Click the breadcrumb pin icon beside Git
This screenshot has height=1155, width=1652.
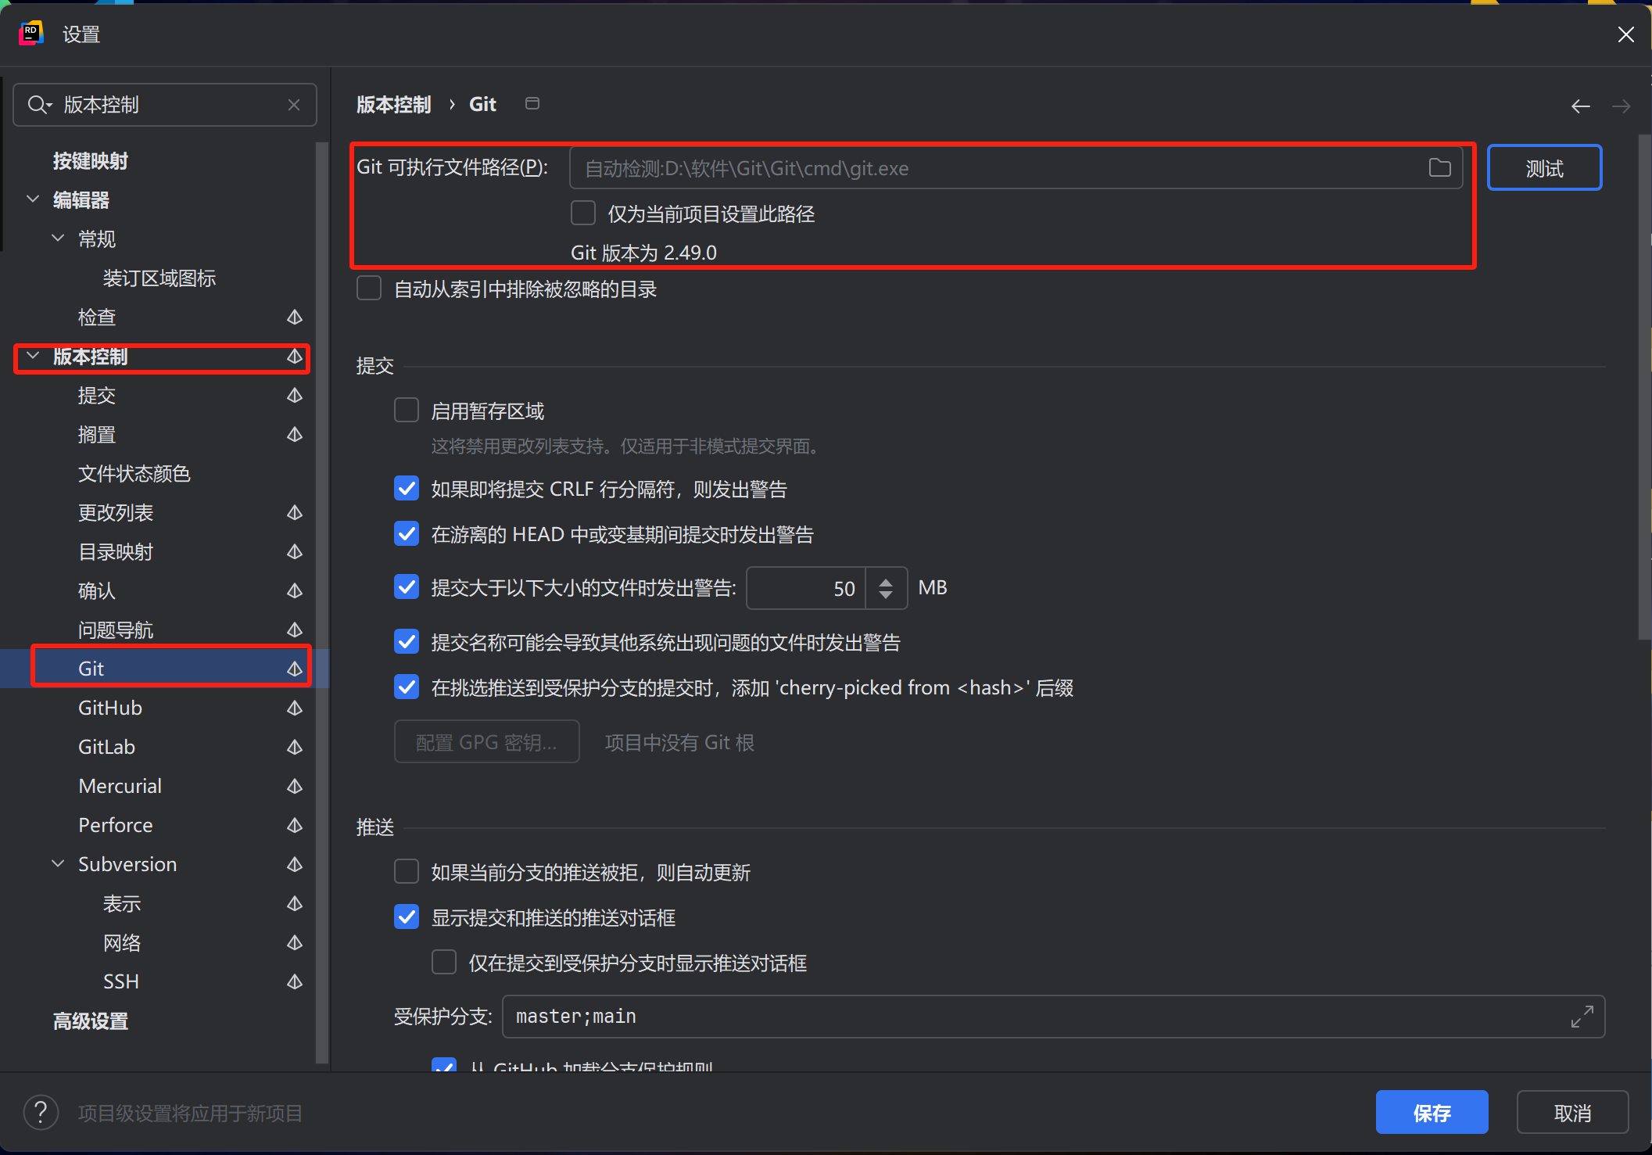pyautogui.click(x=532, y=104)
